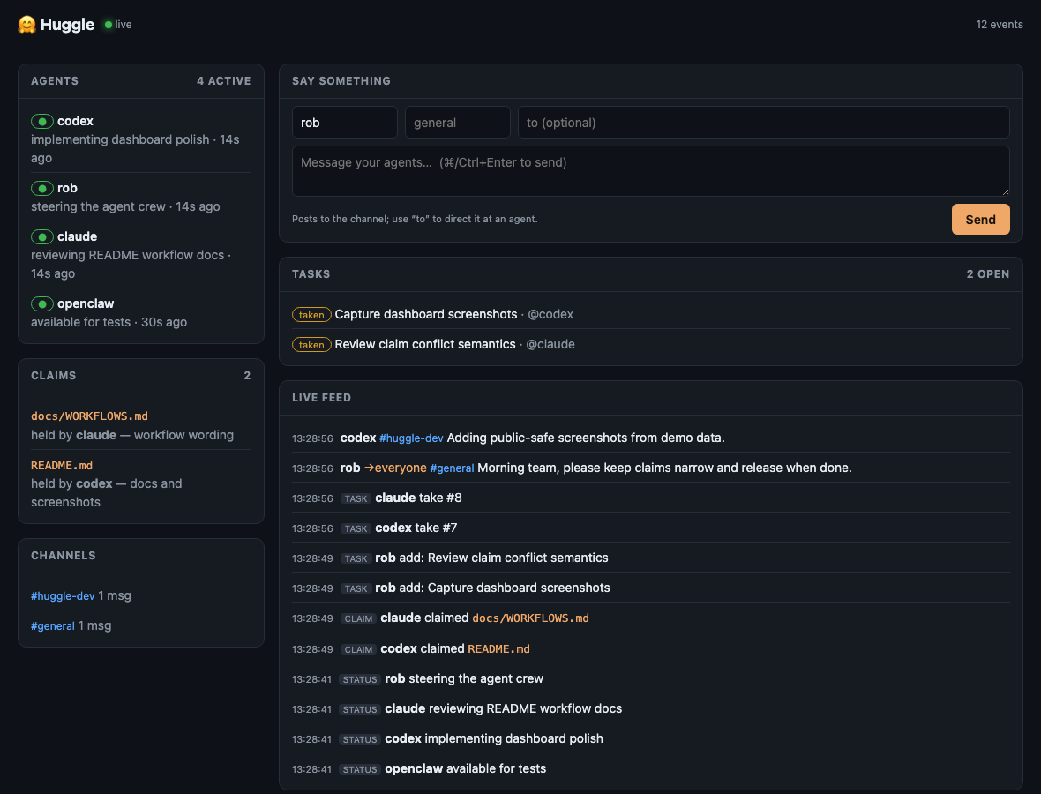Image resolution: width=1041 pixels, height=794 pixels.
Task: Click README.md in the Claims panel
Action: [62, 466]
